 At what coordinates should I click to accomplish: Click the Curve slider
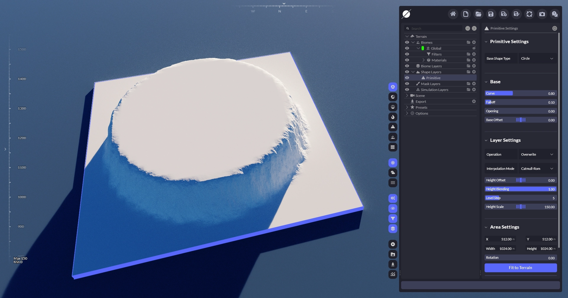[x=520, y=93]
